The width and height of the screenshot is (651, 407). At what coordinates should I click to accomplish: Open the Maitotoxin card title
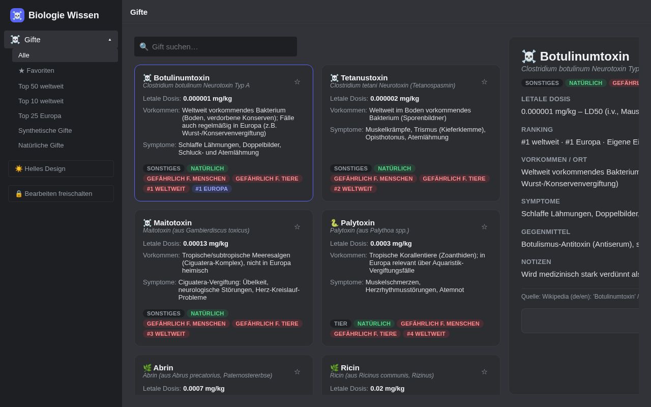(x=172, y=223)
